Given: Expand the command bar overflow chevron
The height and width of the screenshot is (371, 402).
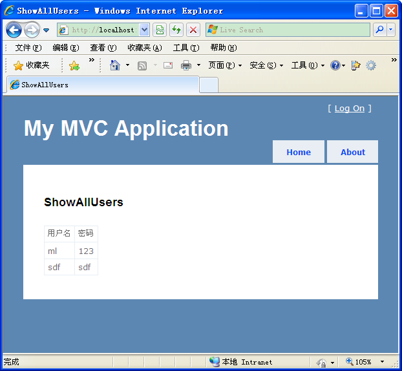Looking at the screenshot, I should (394, 60).
